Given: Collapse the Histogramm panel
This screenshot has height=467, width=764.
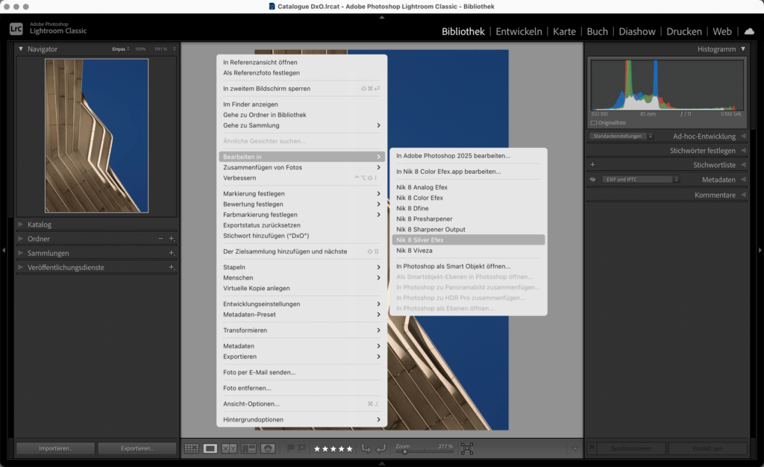Looking at the screenshot, I should click(x=743, y=49).
